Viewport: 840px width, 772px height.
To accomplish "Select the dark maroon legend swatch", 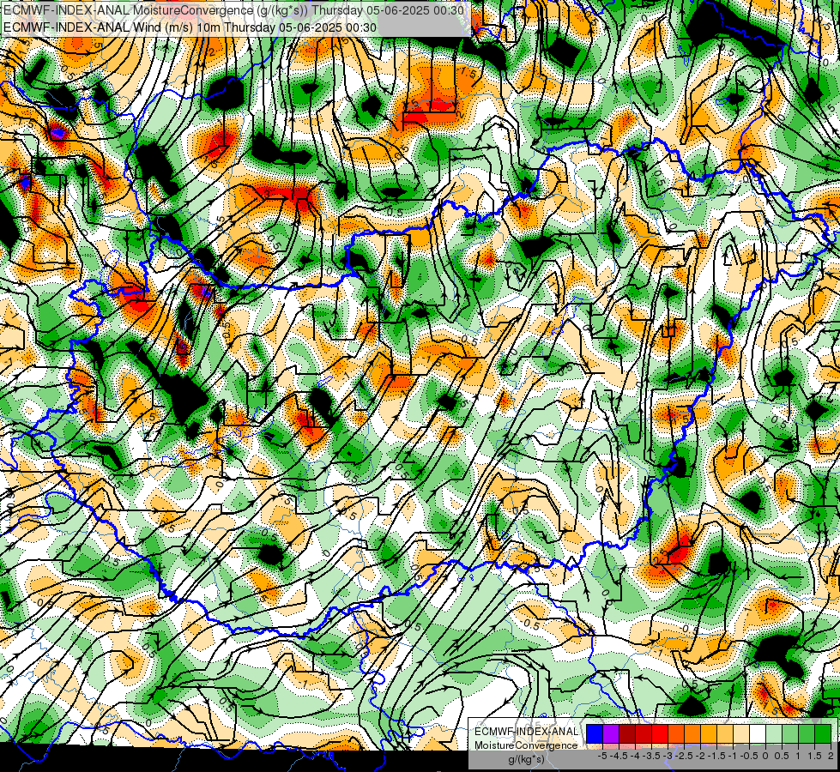I will click(627, 733).
